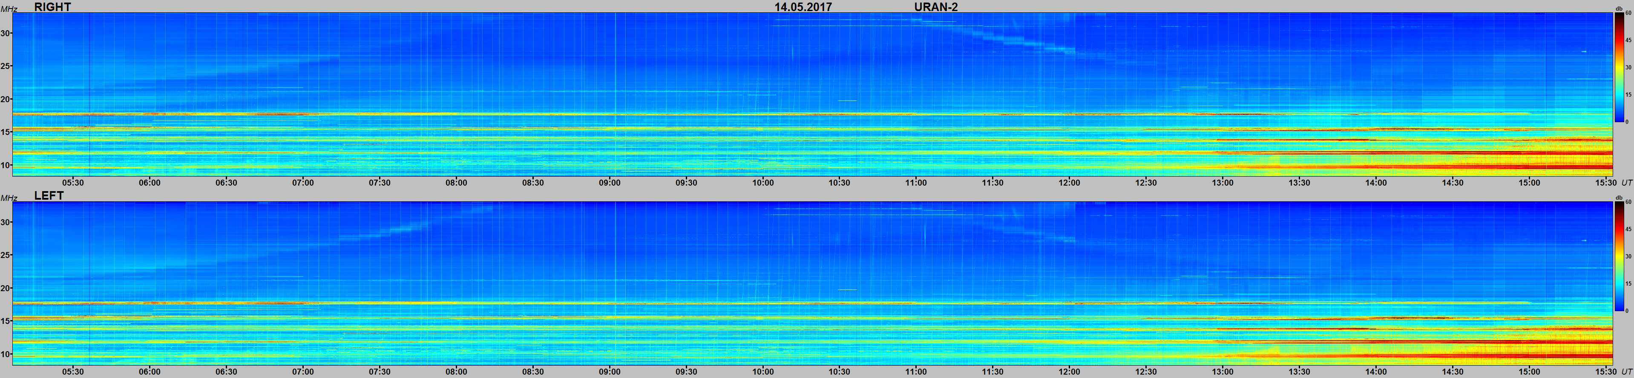Image resolution: width=1634 pixels, height=378 pixels.
Task: Click the 10 MHz label on LEFT panel
Action: point(5,354)
